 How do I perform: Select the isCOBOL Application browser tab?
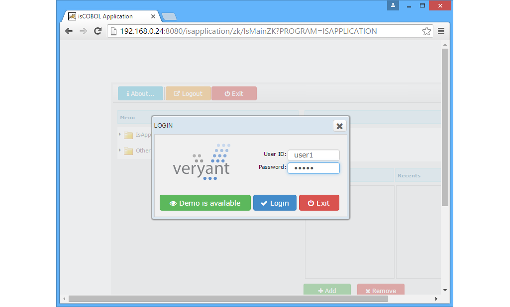pyautogui.click(x=109, y=16)
